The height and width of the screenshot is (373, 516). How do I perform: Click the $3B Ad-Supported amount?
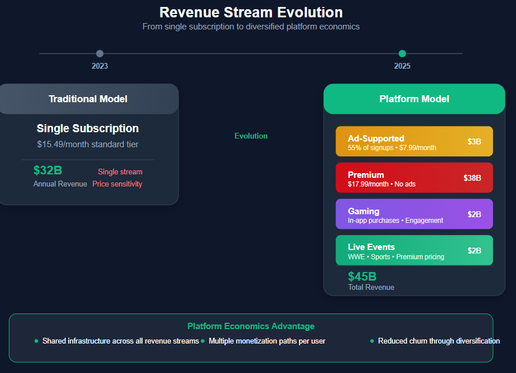click(474, 141)
